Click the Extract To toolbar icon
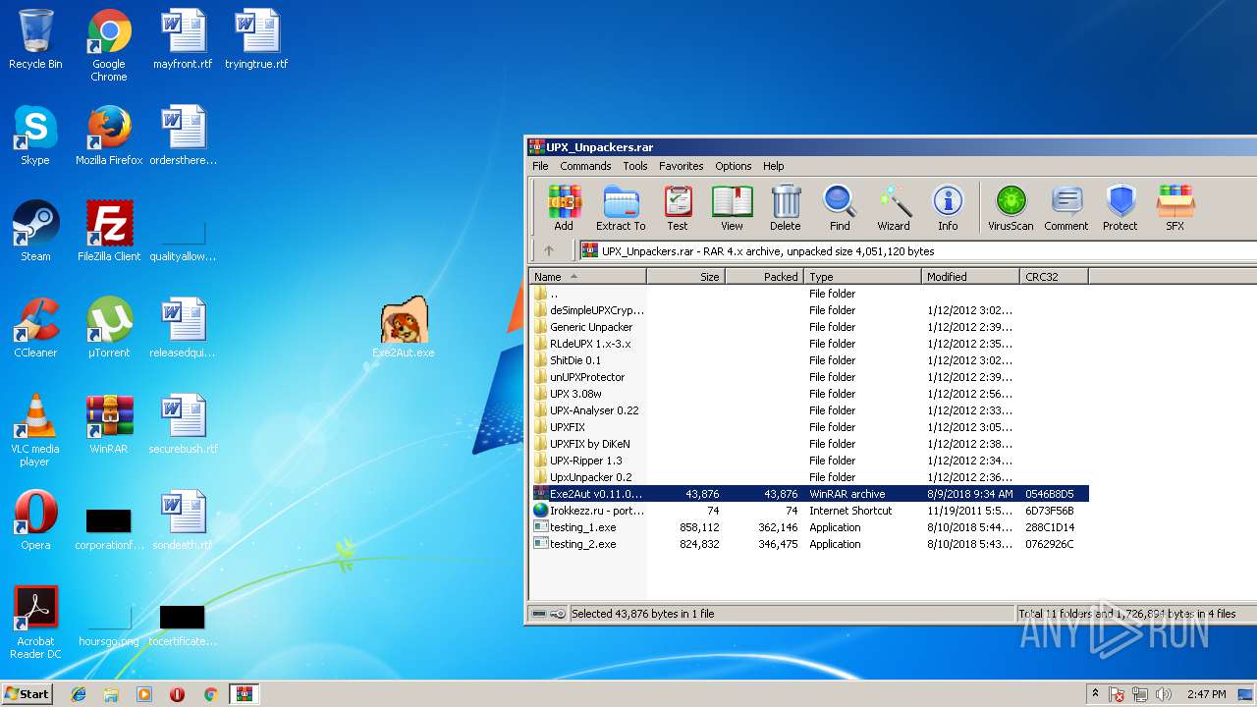1257x707 pixels. point(621,208)
